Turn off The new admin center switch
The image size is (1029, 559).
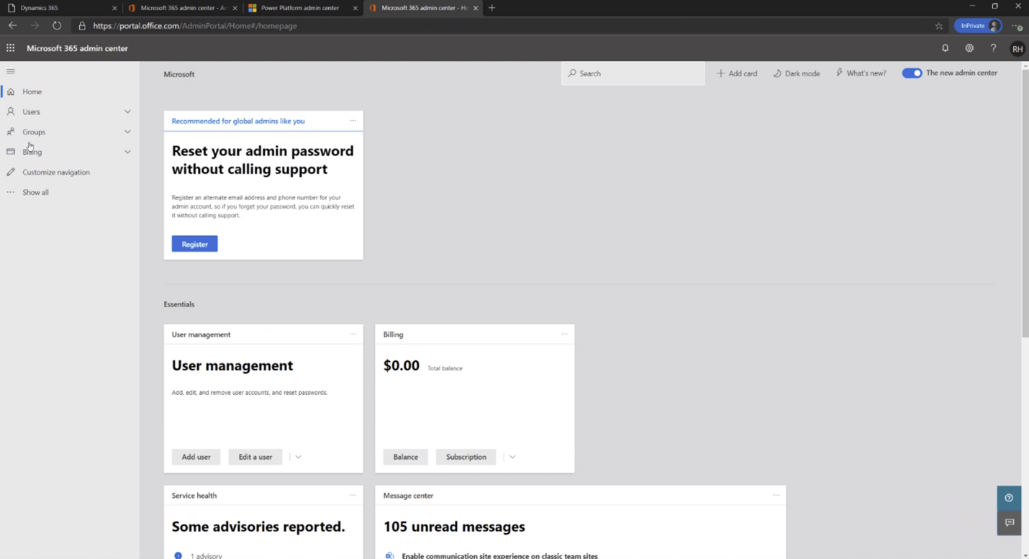click(912, 73)
